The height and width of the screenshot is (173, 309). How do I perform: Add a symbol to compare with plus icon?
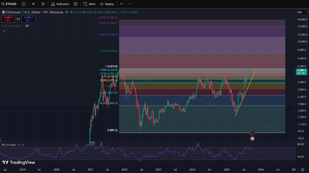[24, 4]
